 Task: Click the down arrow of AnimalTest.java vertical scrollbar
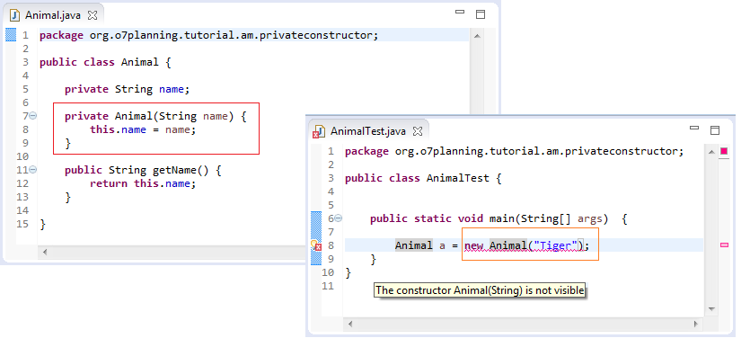click(711, 308)
